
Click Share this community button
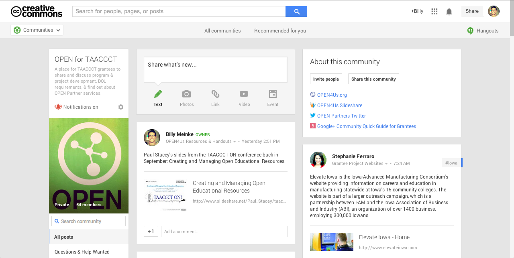pyautogui.click(x=373, y=79)
